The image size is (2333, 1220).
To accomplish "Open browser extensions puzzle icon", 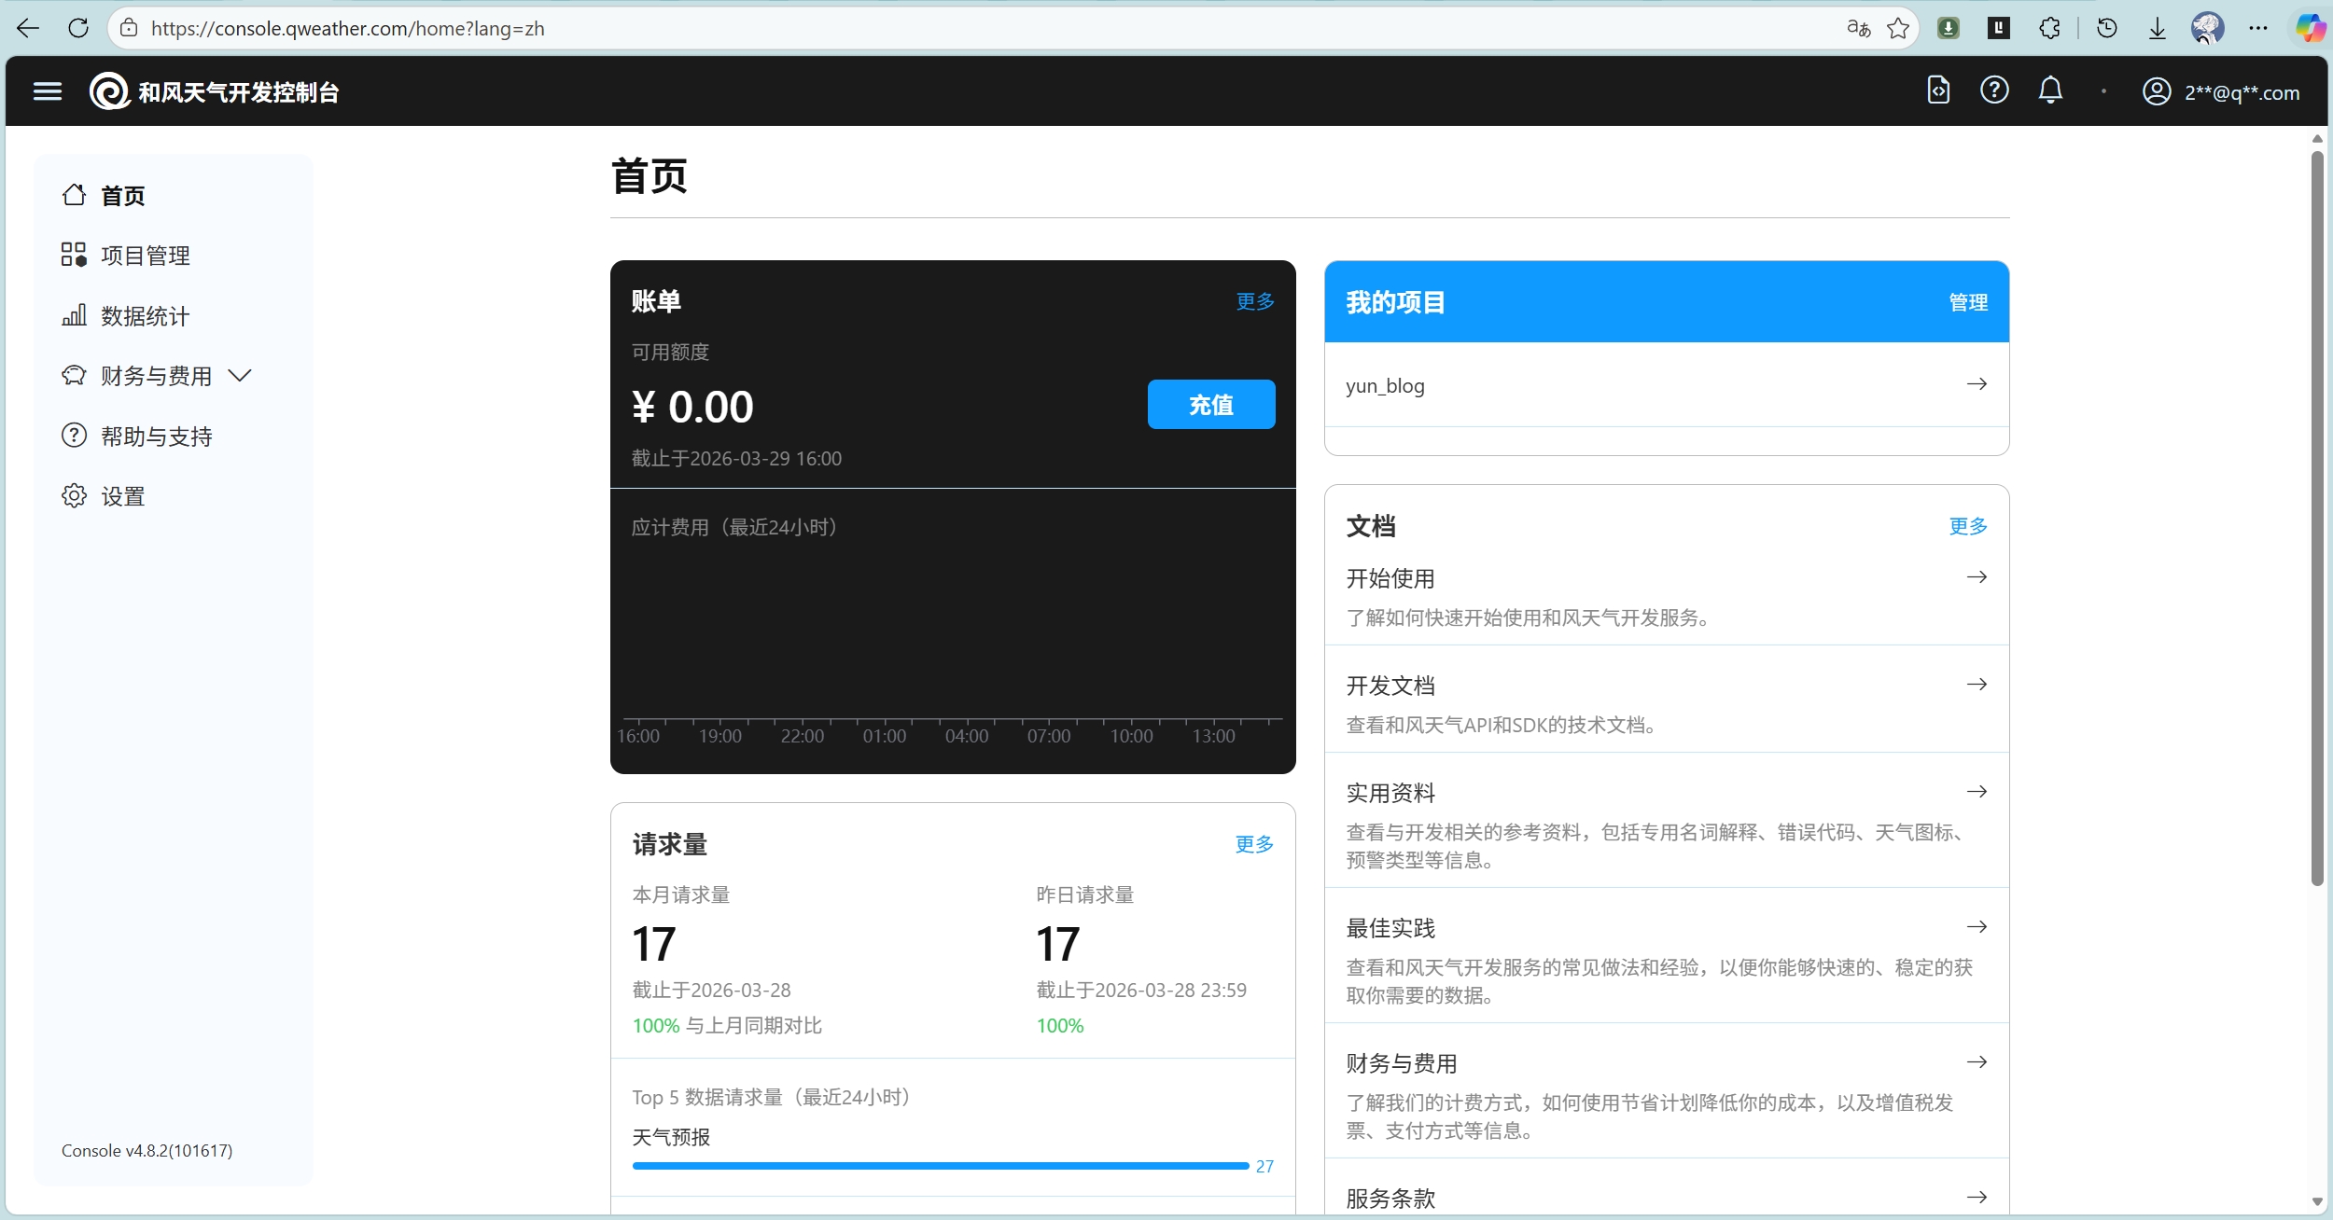I will [x=2049, y=28].
